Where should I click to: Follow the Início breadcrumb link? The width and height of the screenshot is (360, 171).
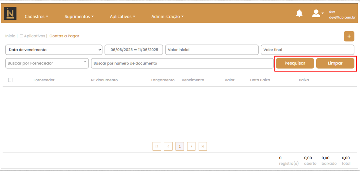point(10,36)
